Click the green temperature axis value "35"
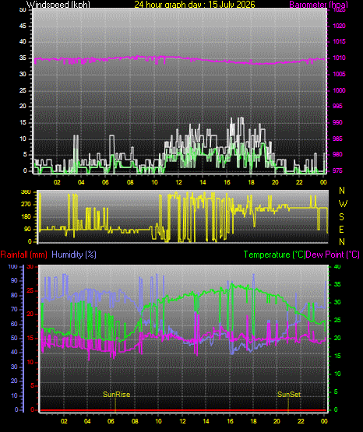 (x=337, y=284)
